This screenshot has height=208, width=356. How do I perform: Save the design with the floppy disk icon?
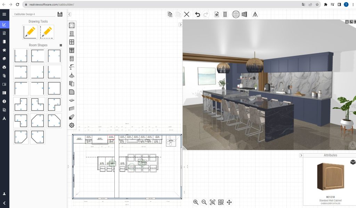coord(60,14)
